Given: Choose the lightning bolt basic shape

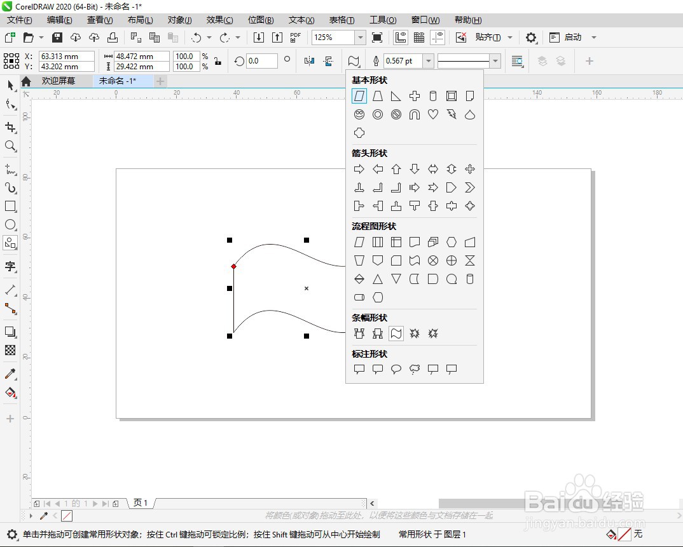Looking at the screenshot, I should click(452, 114).
